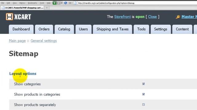This screenshot has width=197, height=110.
Task: Click the 'Show products in categories' label
Action: [x=37, y=94]
